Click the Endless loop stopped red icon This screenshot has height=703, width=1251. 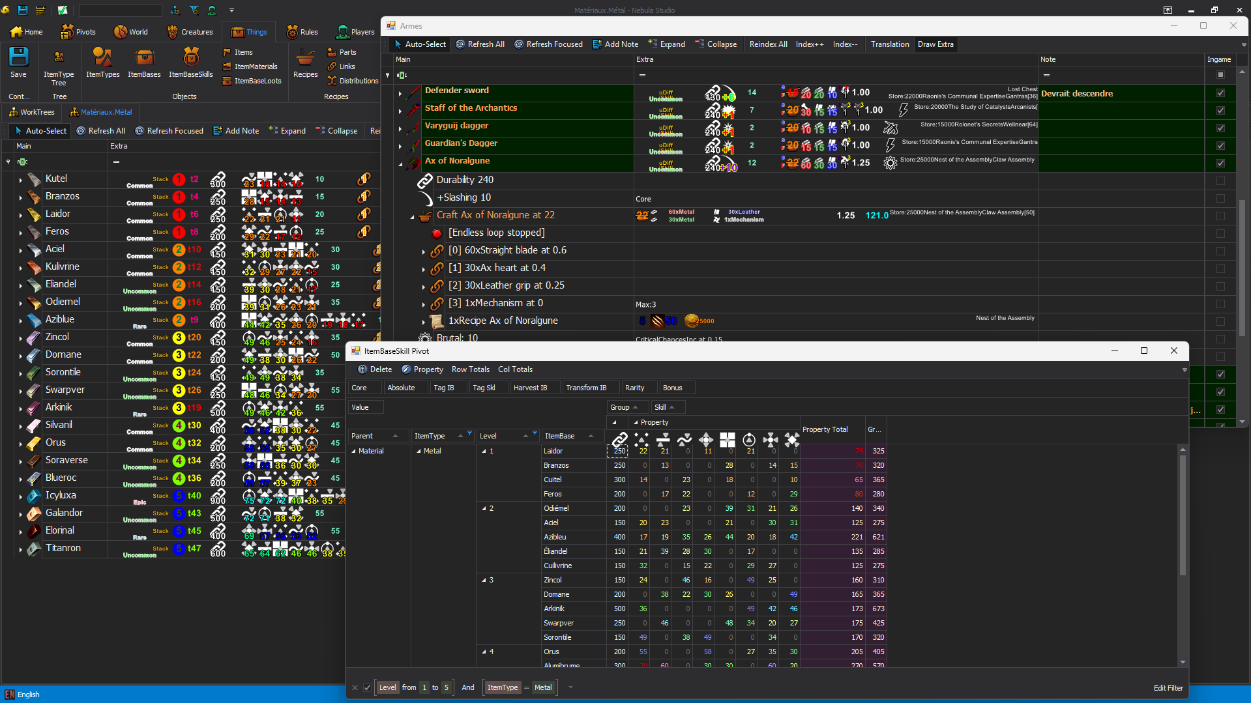point(437,233)
